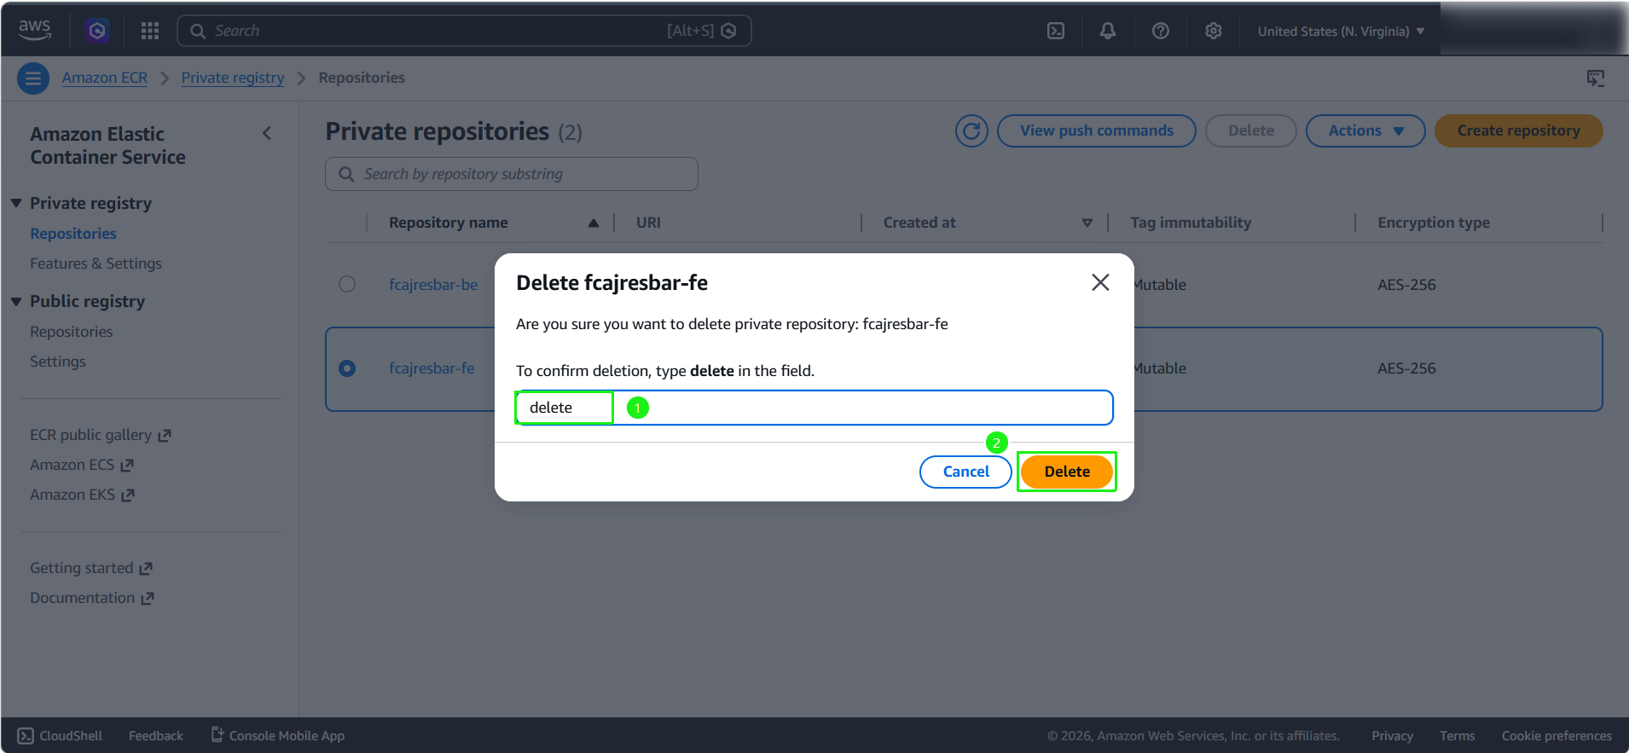1629x753 pixels.
Task: Open Cookie preferences
Action: pyautogui.click(x=1557, y=736)
